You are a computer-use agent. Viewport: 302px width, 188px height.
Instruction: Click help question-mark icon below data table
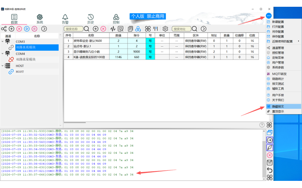click(262, 125)
